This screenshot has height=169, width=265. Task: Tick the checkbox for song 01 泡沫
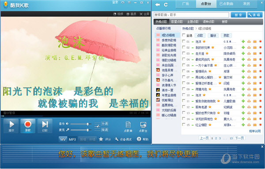click(184, 41)
